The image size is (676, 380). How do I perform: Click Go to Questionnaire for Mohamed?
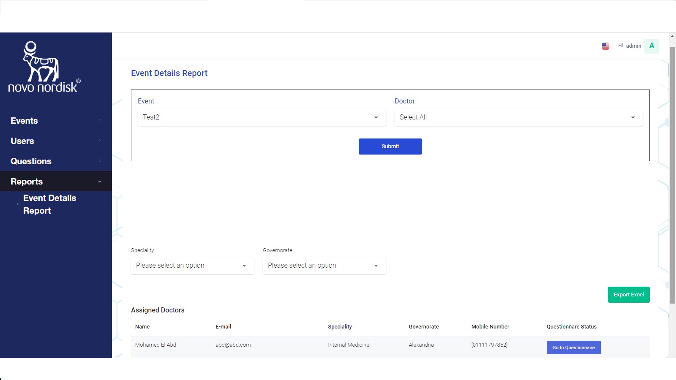573,347
